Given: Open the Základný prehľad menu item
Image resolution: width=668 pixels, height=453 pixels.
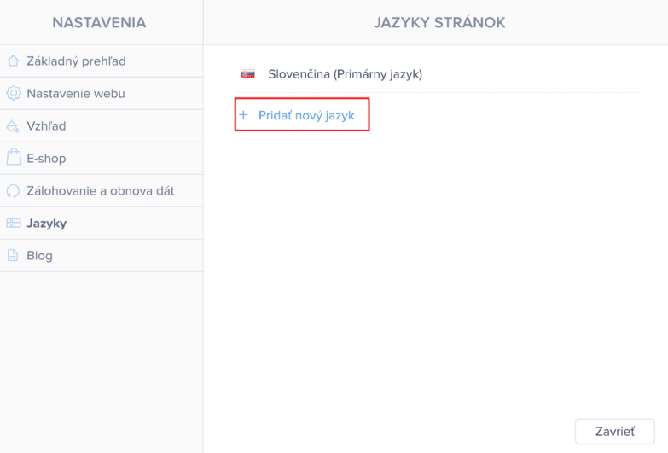Looking at the screenshot, I should pos(76,61).
